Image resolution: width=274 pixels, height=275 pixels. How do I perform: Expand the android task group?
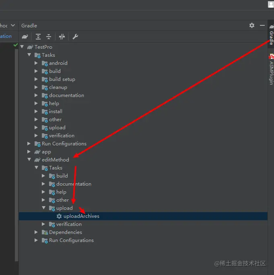point(36,63)
